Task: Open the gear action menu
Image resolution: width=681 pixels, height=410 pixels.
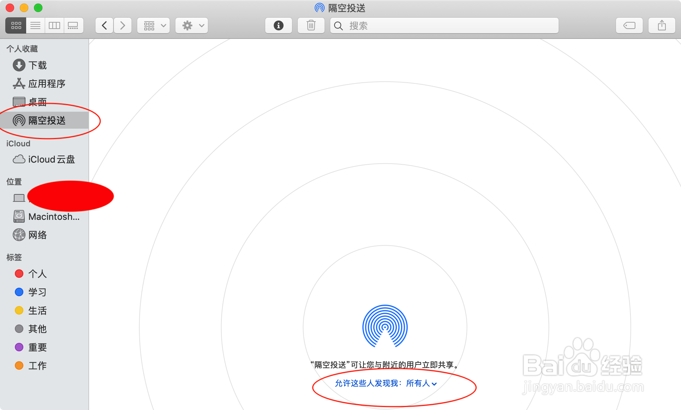Action: [192, 25]
